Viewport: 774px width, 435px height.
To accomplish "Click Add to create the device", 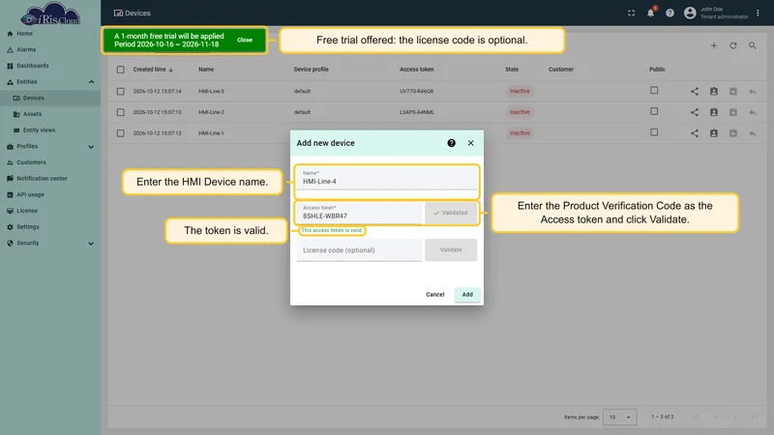I will 467,295.
